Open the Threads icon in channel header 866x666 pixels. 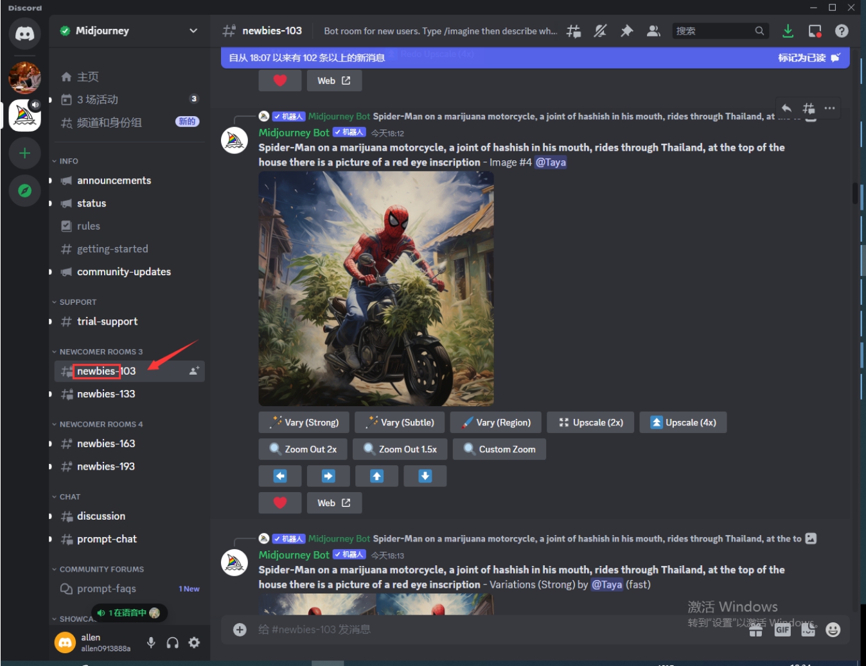coord(573,31)
